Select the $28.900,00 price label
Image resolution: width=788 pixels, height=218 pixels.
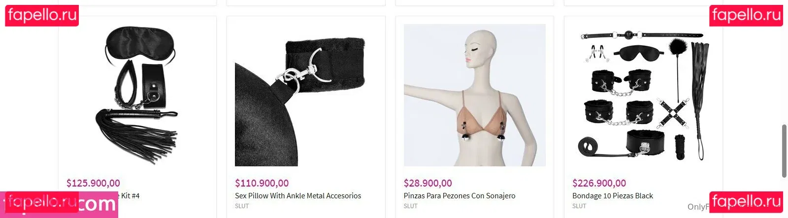427,183
